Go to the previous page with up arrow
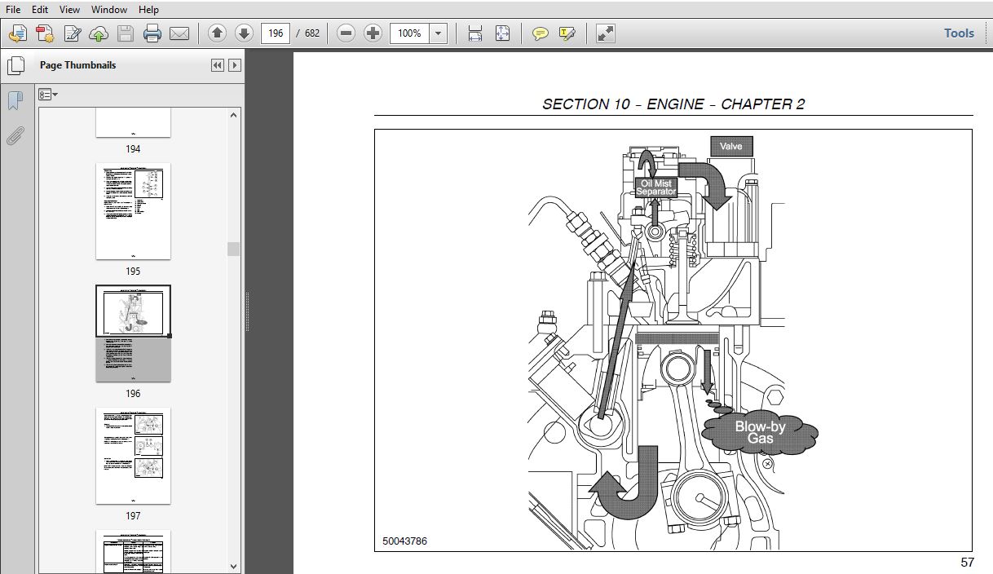The height and width of the screenshot is (574, 993). (x=217, y=33)
